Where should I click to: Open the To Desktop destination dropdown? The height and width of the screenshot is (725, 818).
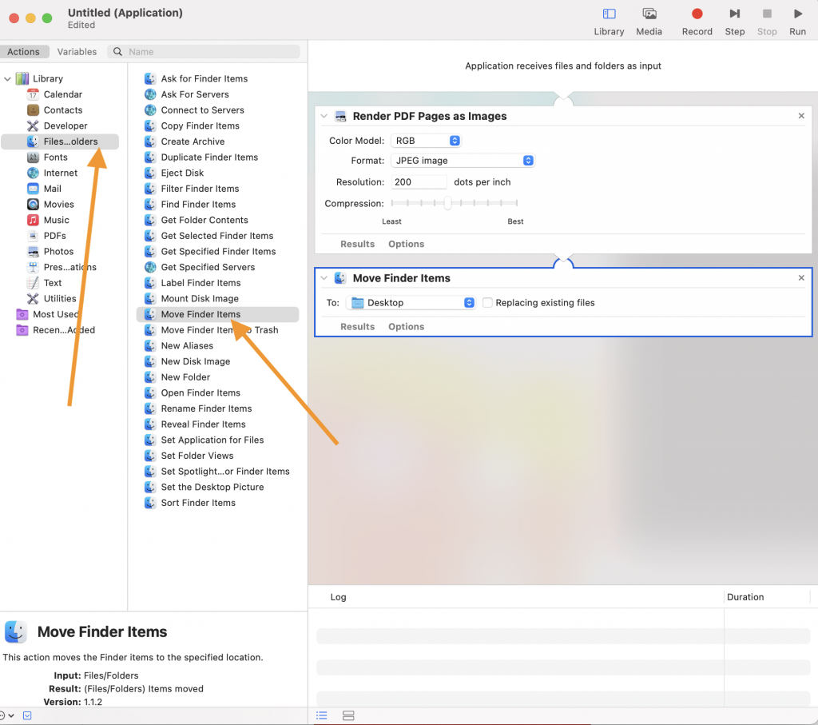pos(411,303)
